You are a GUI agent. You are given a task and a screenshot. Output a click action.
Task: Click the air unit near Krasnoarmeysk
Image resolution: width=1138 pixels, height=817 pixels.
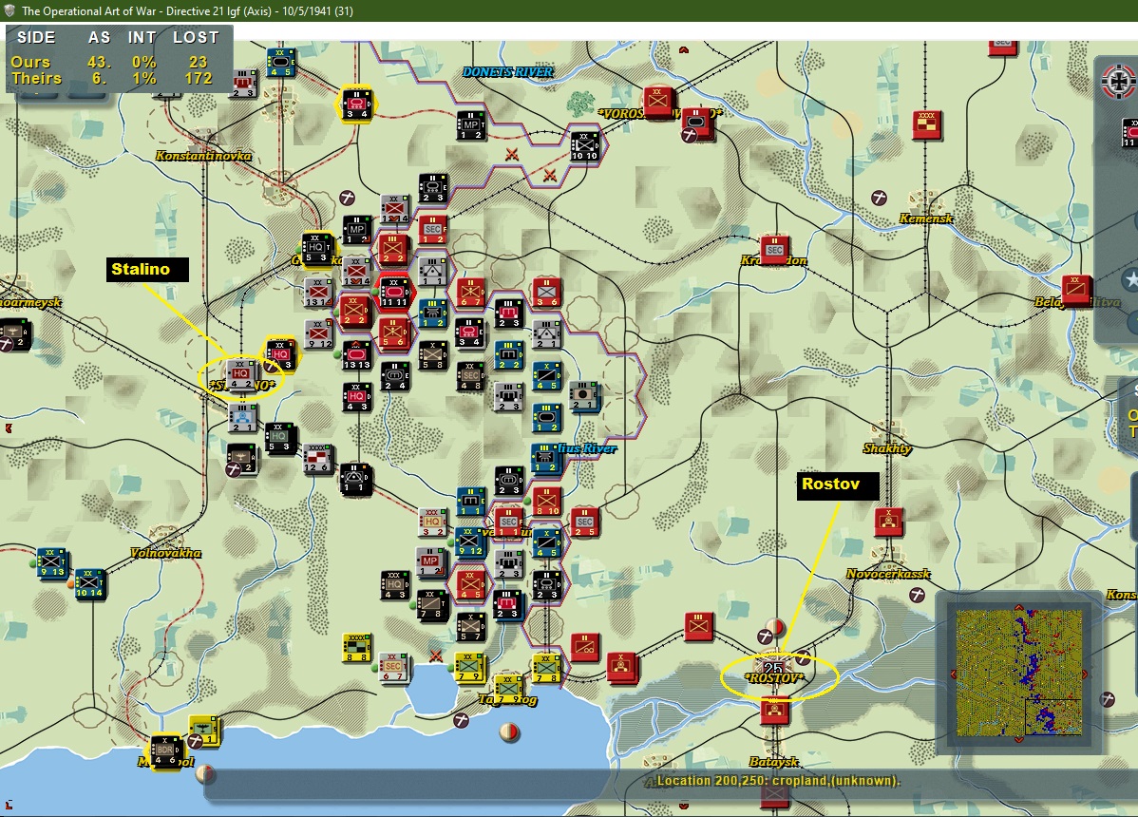tap(15, 333)
